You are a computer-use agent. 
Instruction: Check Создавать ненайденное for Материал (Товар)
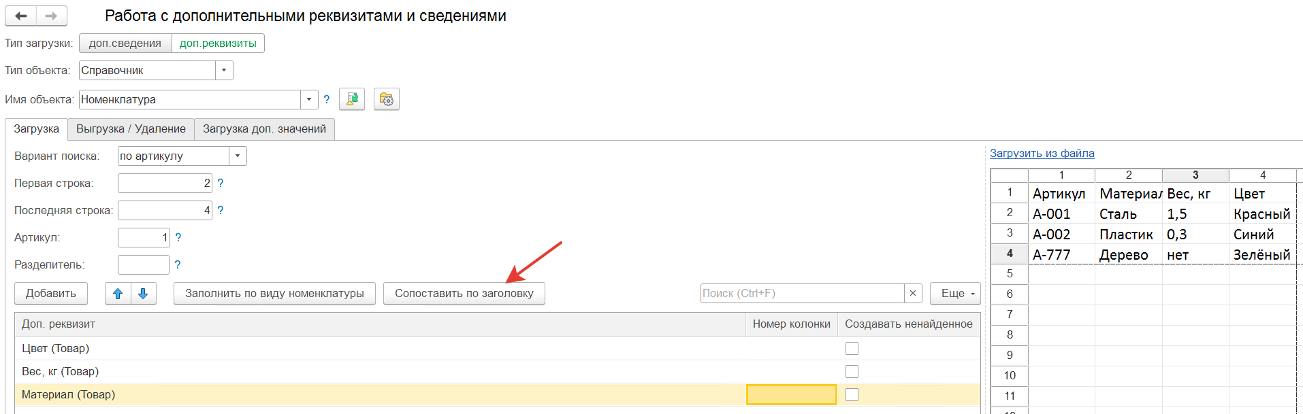coord(852,394)
